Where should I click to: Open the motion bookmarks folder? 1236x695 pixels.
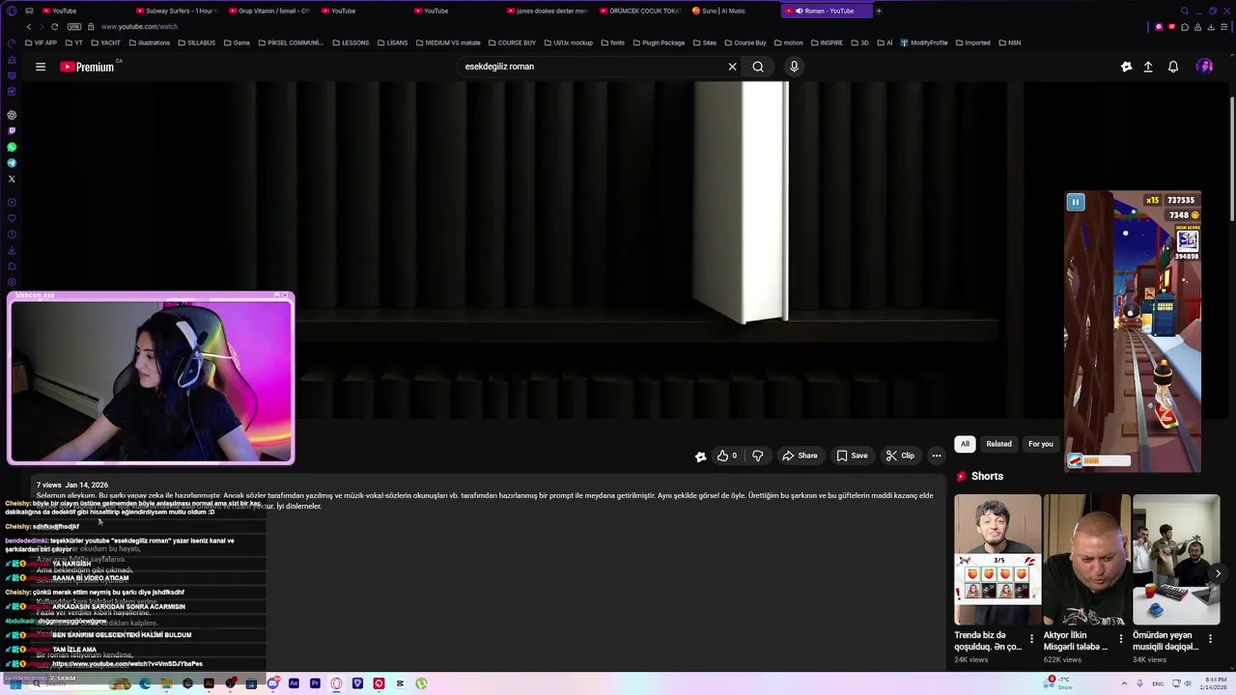[788, 42]
